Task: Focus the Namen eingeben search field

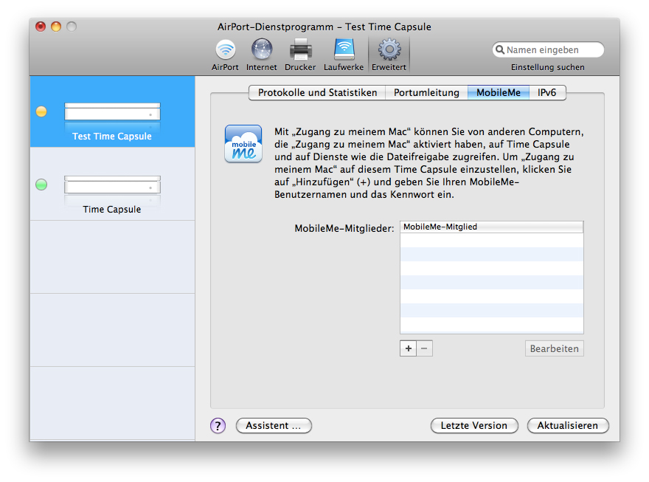Action: tap(548, 49)
